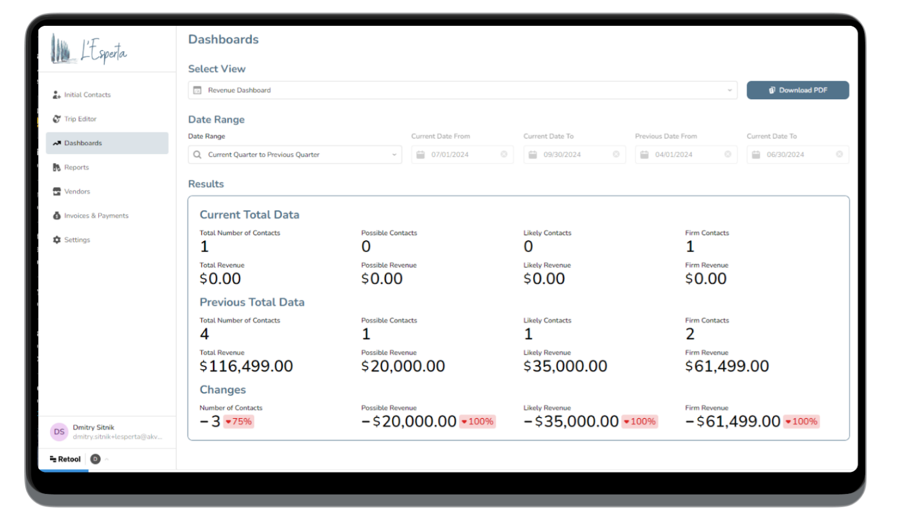The width and height of the screenshot is (897, 523).
Task: Click the Dashboards page title
Action: tap(223, 39)
